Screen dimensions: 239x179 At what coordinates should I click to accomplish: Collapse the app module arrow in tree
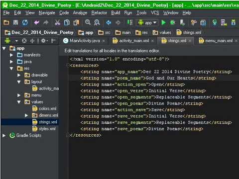pyautogui.click(x=4, y=48)
